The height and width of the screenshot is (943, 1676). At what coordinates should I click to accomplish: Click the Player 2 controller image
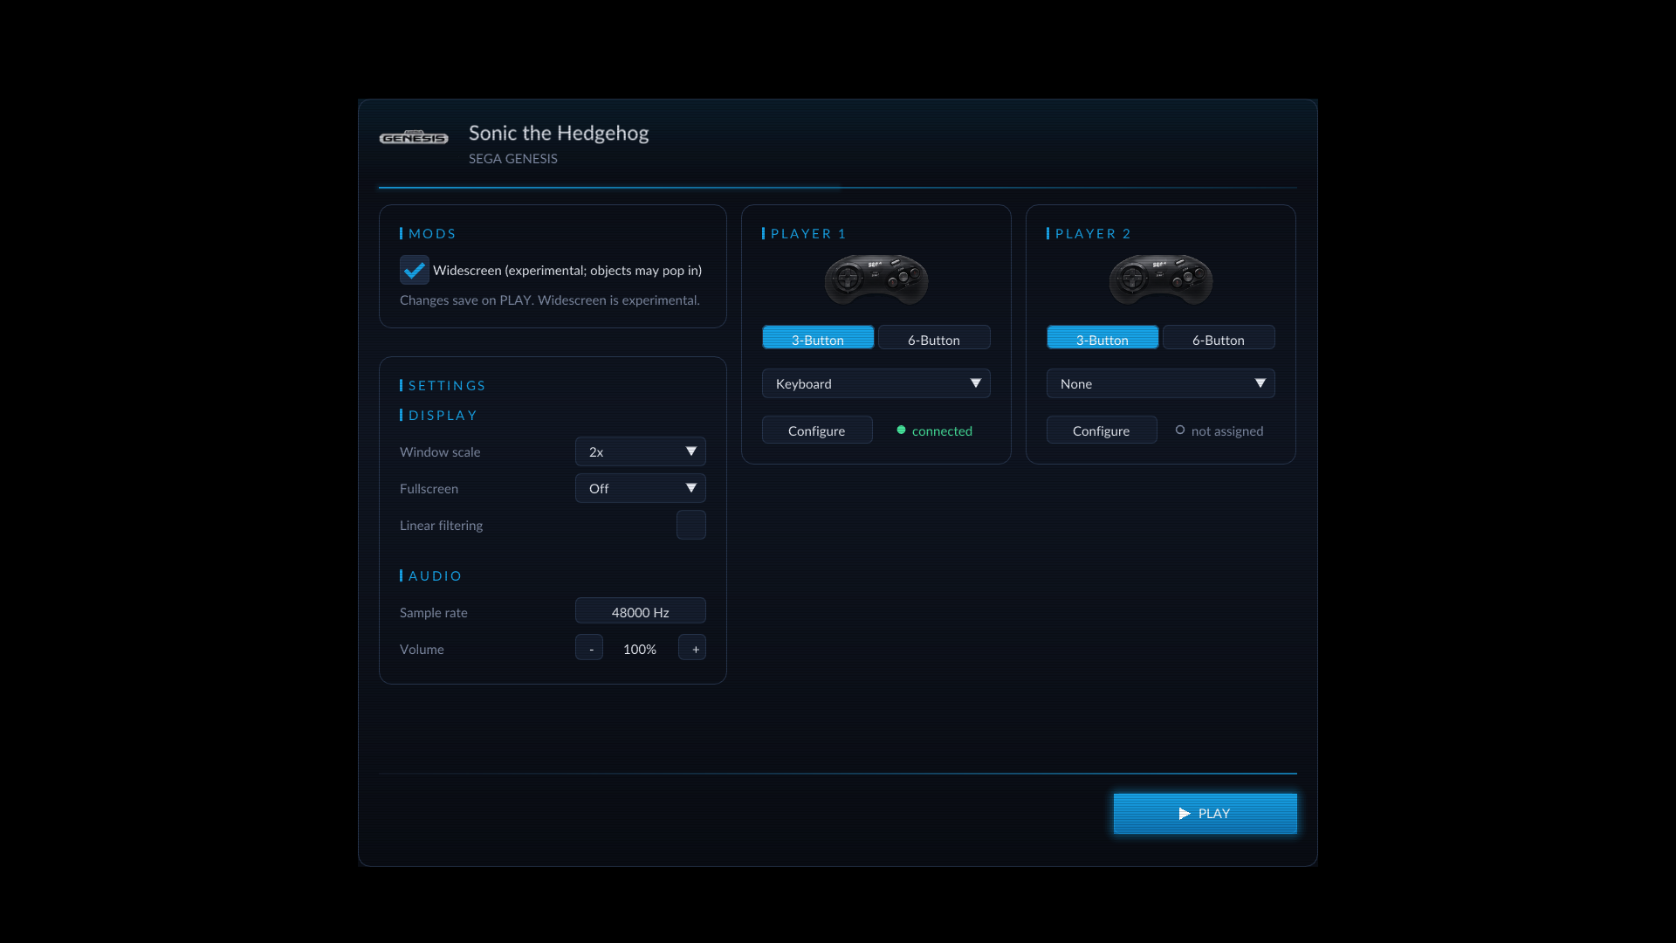pyautogui.click(x=1161, y=279)
